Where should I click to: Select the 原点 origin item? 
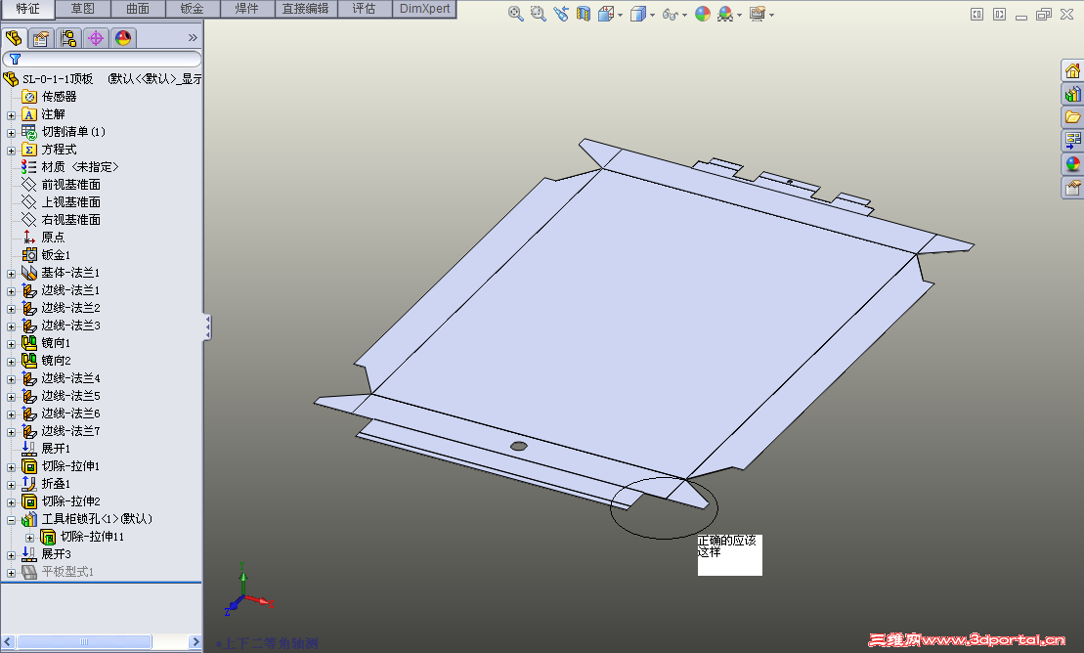click(x=53, y=238)
